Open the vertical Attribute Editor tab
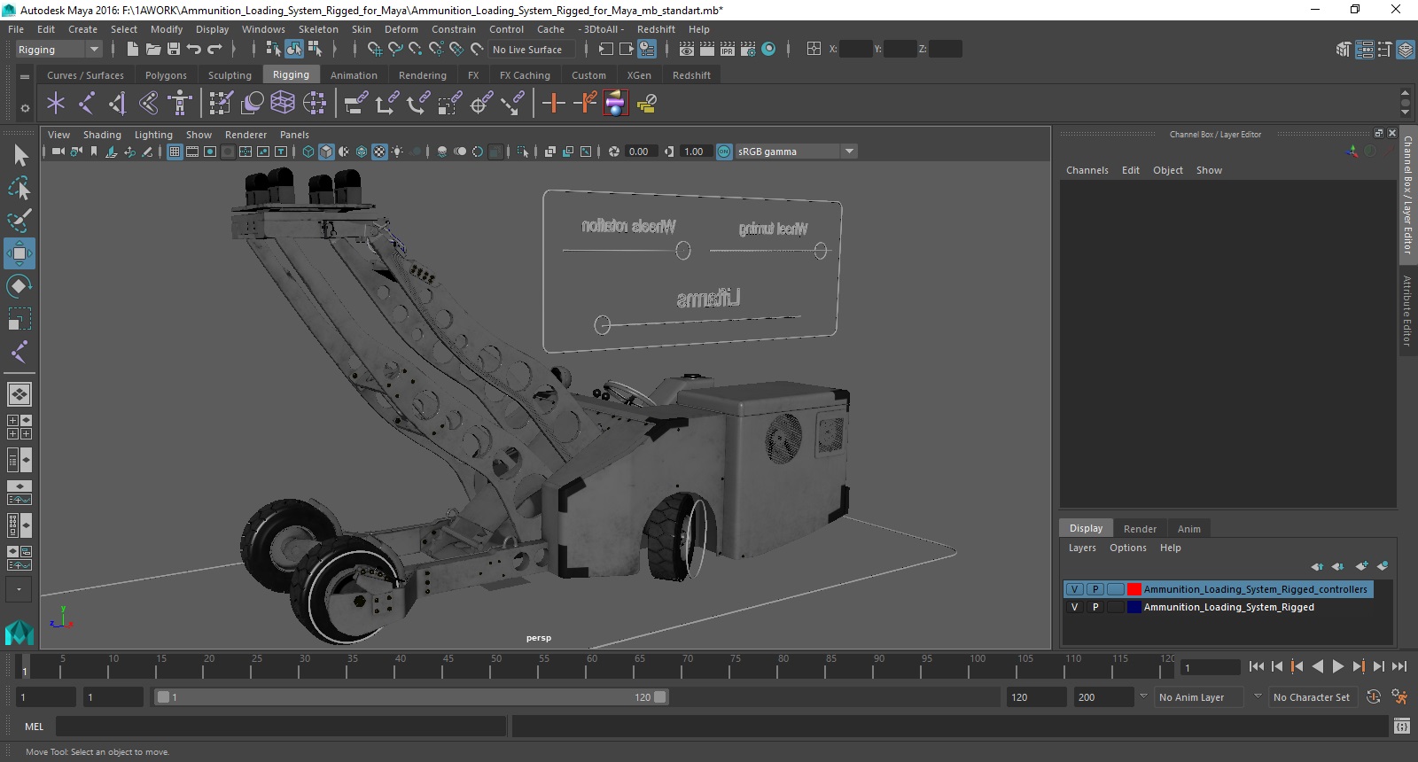Viewport: 1418px width, 762px height. pyautogui.click(x=1406, y=310)
